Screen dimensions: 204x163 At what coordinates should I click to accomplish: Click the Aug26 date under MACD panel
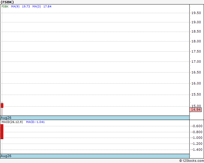coord(6,156)
